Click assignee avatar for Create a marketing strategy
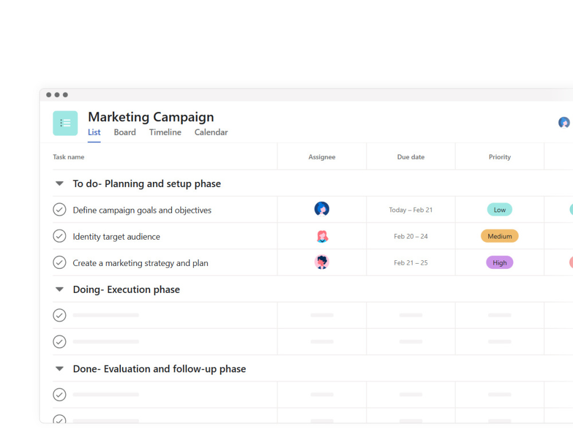The width and height of the screenshot is (573, 429). coord(321,262)
